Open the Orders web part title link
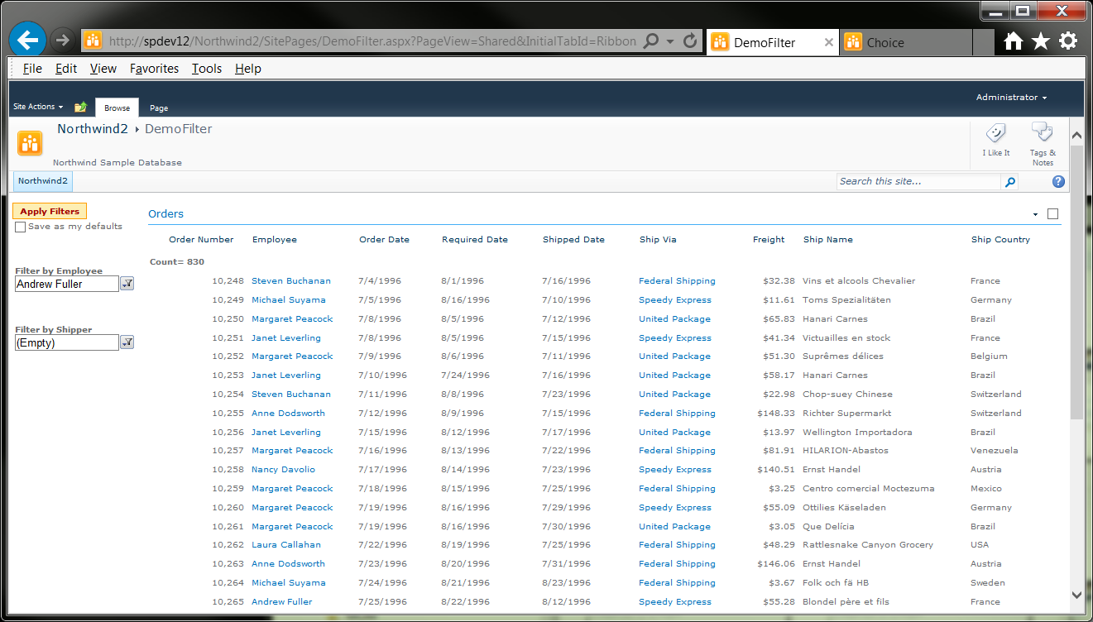This screenshot has height=622, width=1093. coord(165,214)
